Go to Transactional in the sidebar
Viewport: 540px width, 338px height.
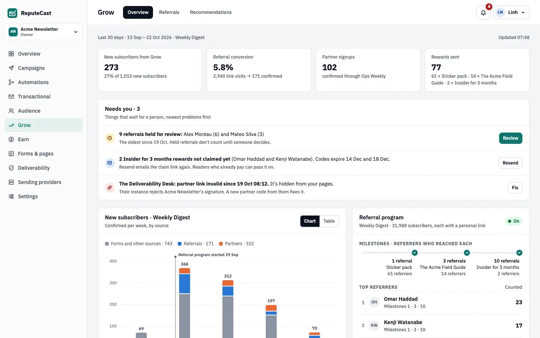(43, 97)
